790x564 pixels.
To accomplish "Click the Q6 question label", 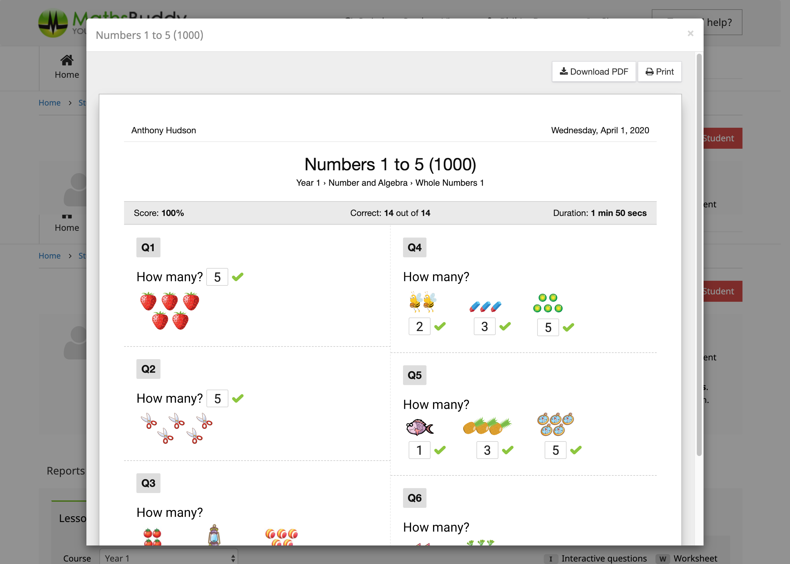I will (414, 498).
